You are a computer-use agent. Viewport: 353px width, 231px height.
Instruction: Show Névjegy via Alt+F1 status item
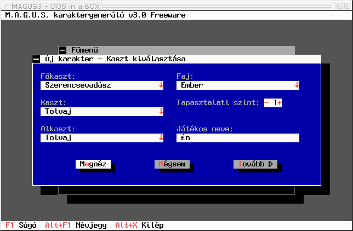coord(76,225)
